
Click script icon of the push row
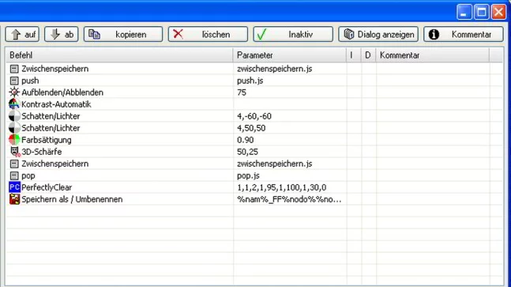[x=14, y=81]
